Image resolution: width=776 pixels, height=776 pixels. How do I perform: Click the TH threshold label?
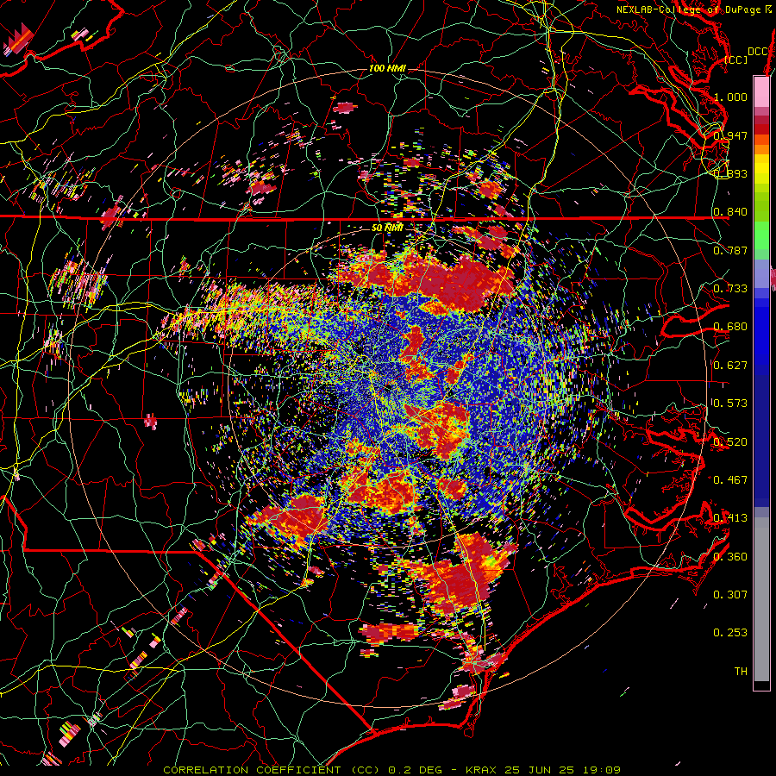(x=741, y=672)
